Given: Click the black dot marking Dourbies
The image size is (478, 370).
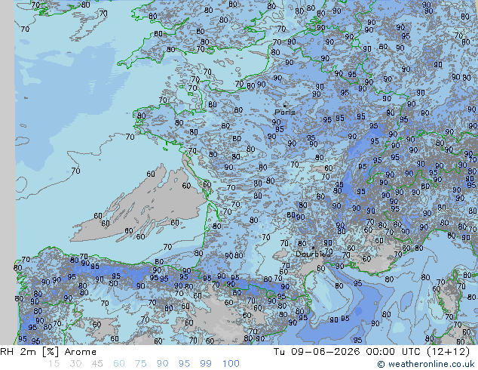Looking at the screenshot, I should point(313,248).
